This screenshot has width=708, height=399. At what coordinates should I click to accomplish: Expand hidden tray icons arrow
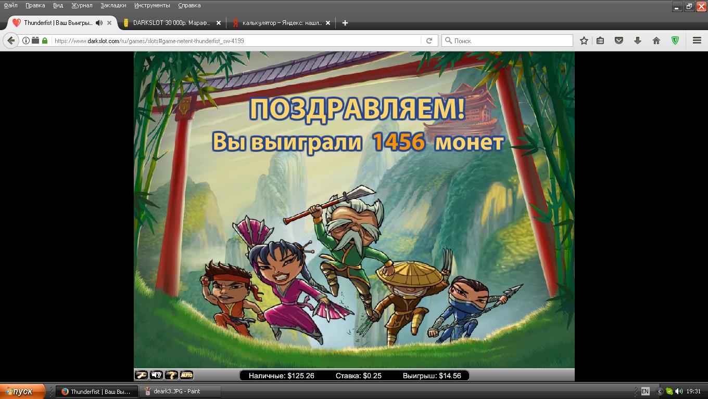(660, 391)
